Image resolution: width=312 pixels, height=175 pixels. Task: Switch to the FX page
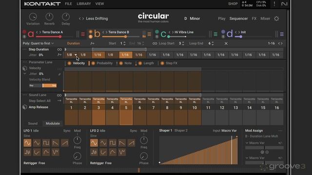(254, 18)
